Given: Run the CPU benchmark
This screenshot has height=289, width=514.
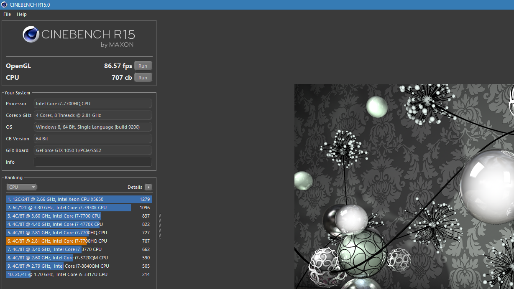Looking at the screenshot, I should point(143,78).
